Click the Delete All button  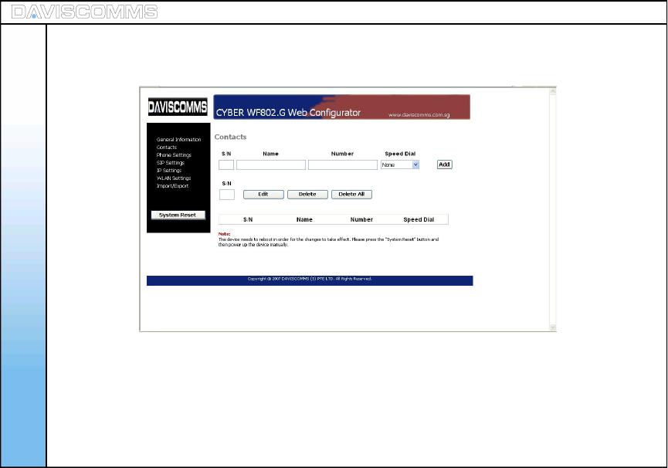pos(351,194)
